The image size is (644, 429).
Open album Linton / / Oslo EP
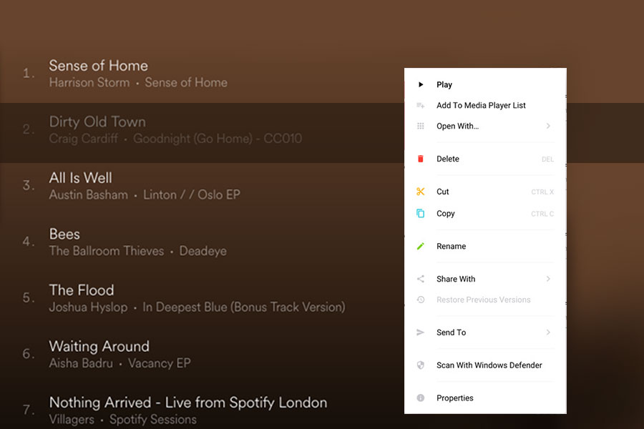[191, 194]
